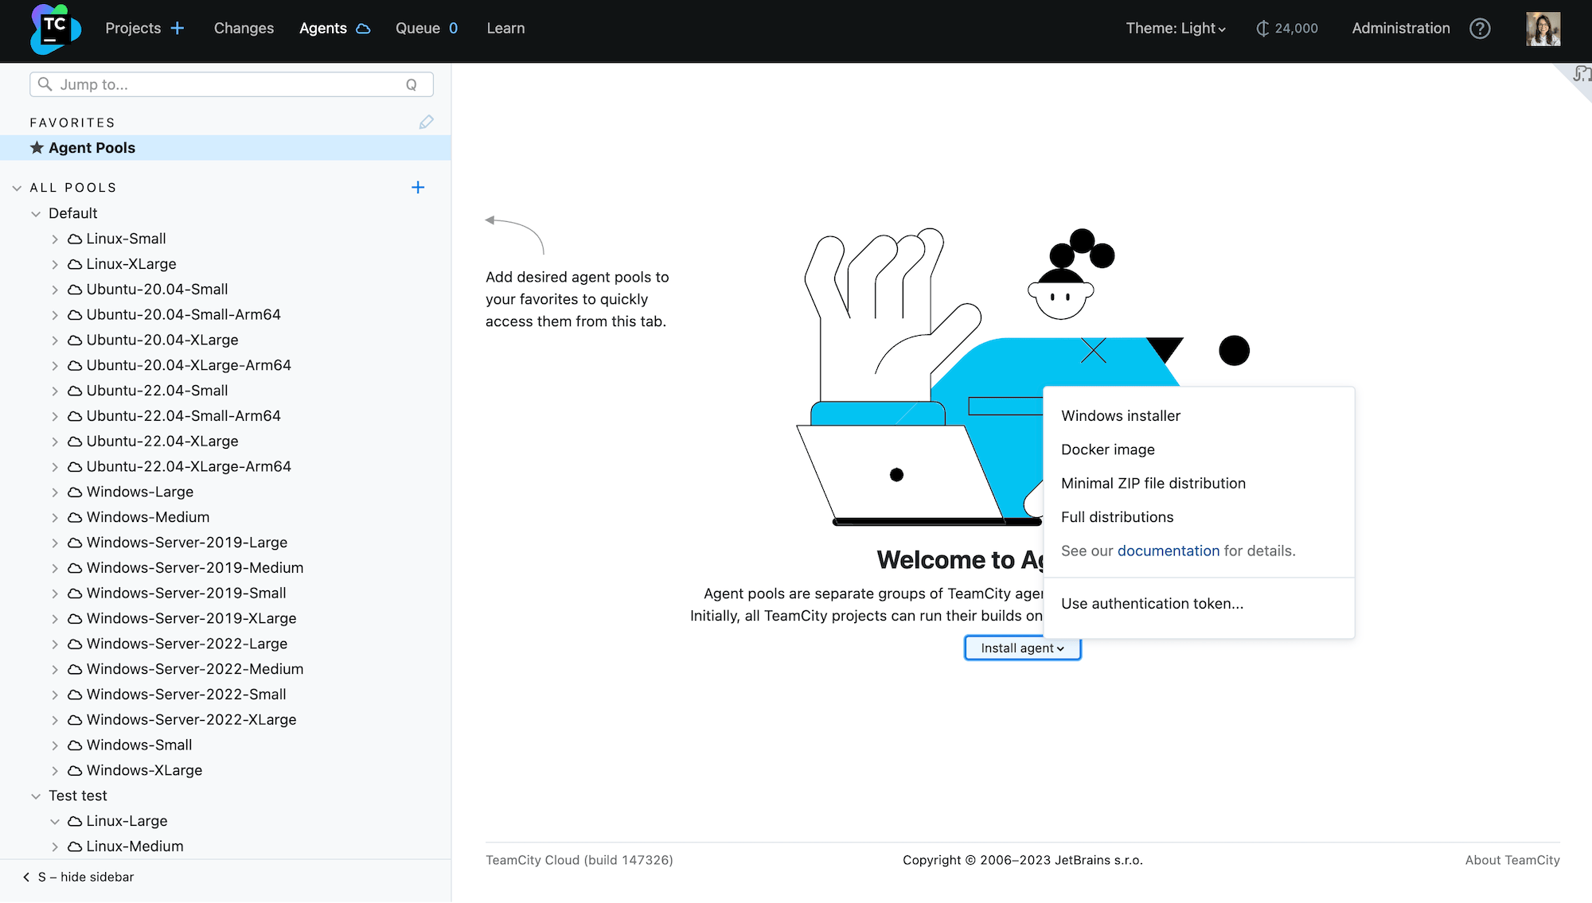Open the help question mark icon
This screenshot has width=1592, height=903.
coord(1480,29)
